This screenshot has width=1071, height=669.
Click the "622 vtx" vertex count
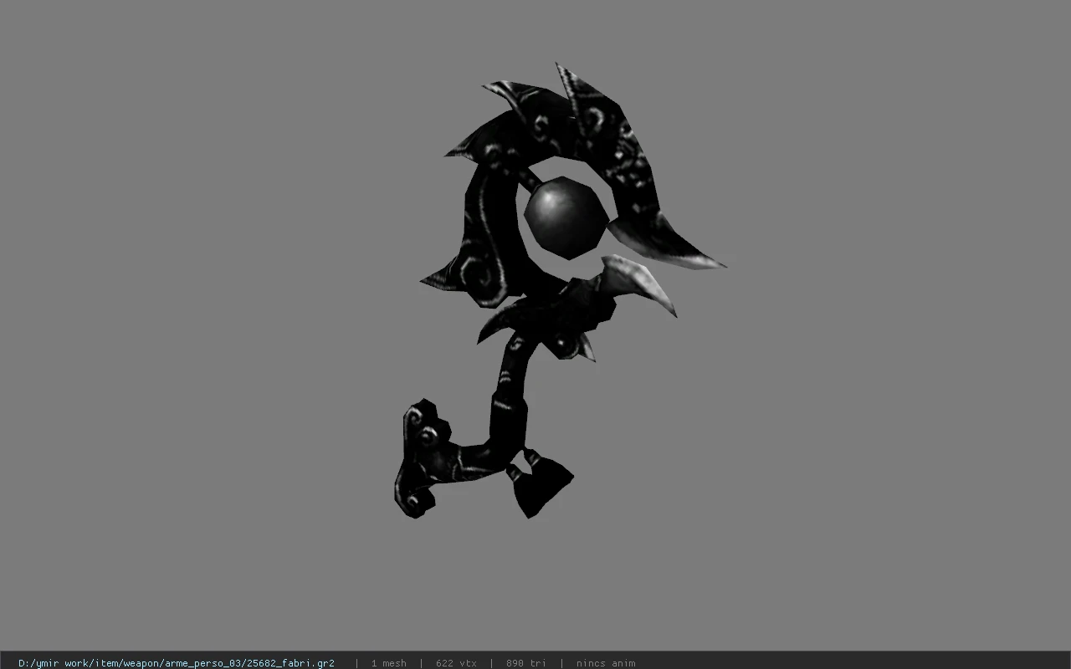[x=456, y=663]
